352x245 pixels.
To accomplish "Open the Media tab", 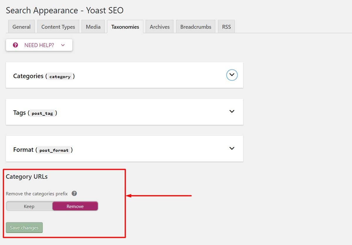I will [93, 27].
